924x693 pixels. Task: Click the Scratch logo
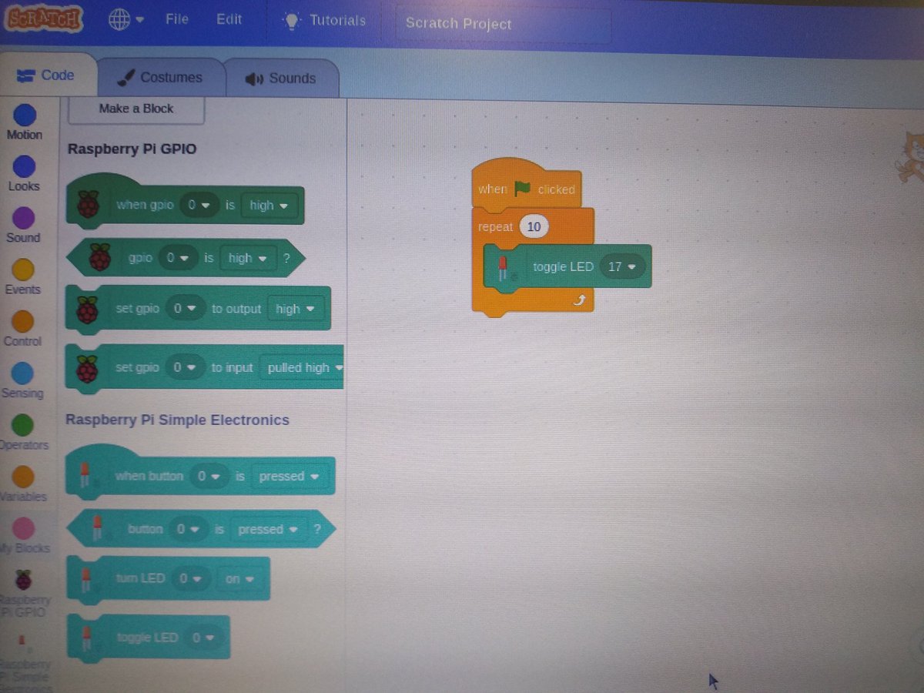click(x=44, y=20)
